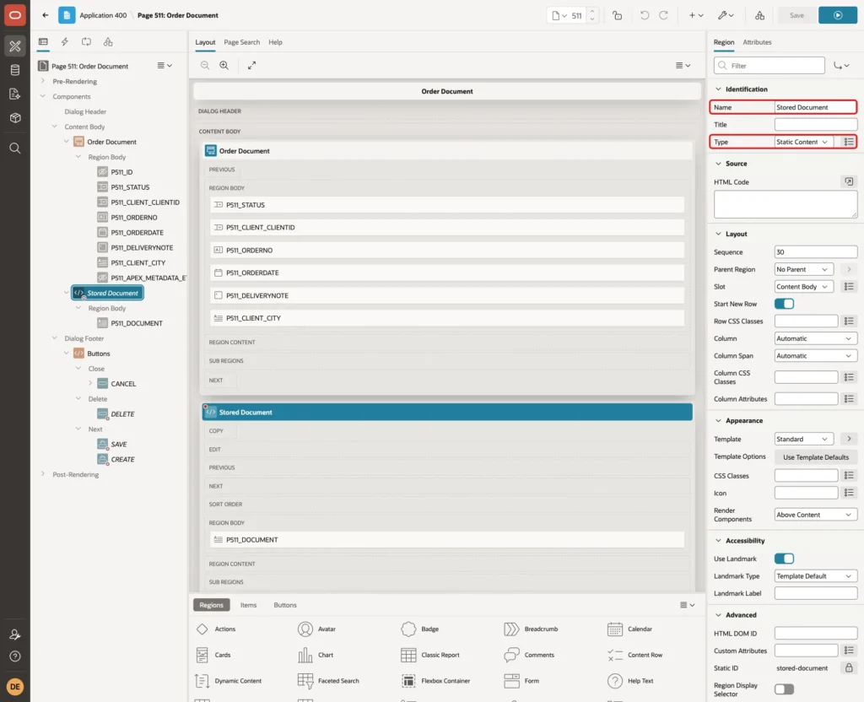Open the App Builder sidebar icon
Screen dimensions: 864x702
tap(15, 46)
